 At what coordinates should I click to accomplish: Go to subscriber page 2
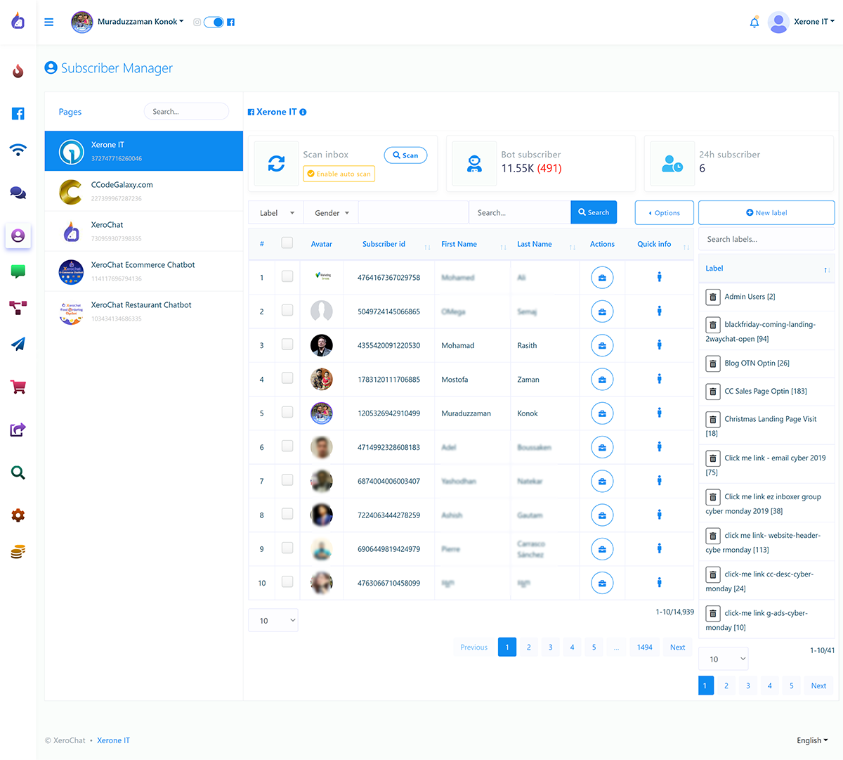click(x=529, y=647)
